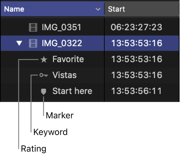The height and width of the screenshot is (158, 180).
Task: Select the IMG_0351 clip row
Action: pyautogui.click(x=90, y=27)
